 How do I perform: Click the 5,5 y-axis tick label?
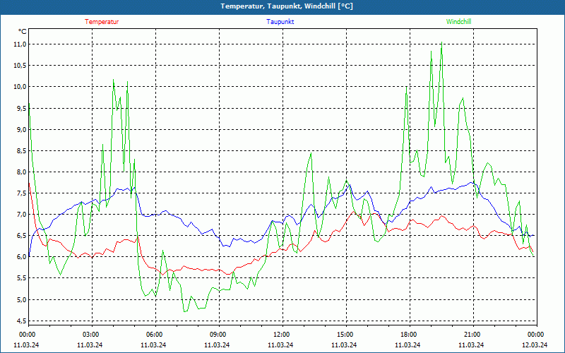tap(20, 278)
